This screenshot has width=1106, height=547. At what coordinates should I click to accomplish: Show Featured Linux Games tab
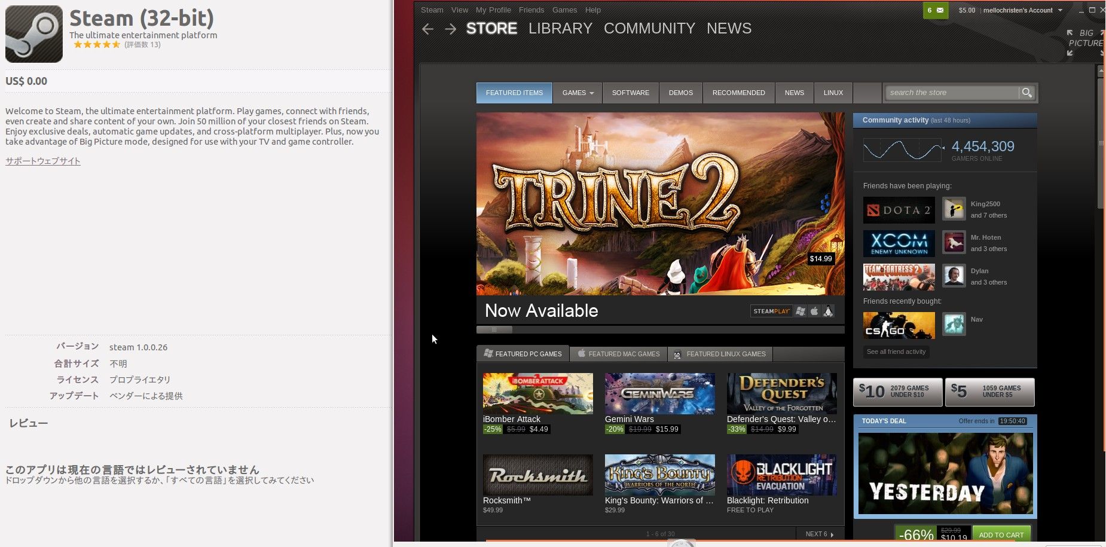point(720,354)
